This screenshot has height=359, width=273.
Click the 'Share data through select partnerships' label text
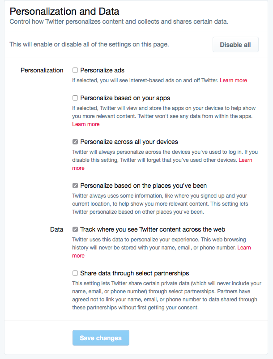[135, 273]
